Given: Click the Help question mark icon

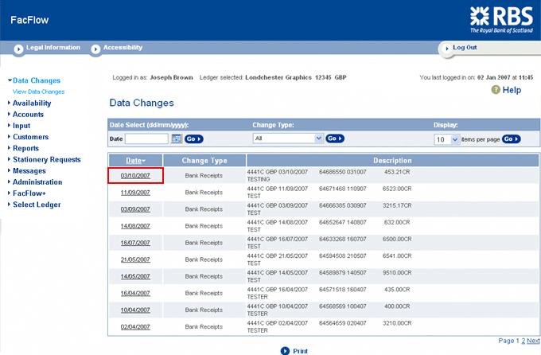Looking at the screenshot, I should [496, 90].
